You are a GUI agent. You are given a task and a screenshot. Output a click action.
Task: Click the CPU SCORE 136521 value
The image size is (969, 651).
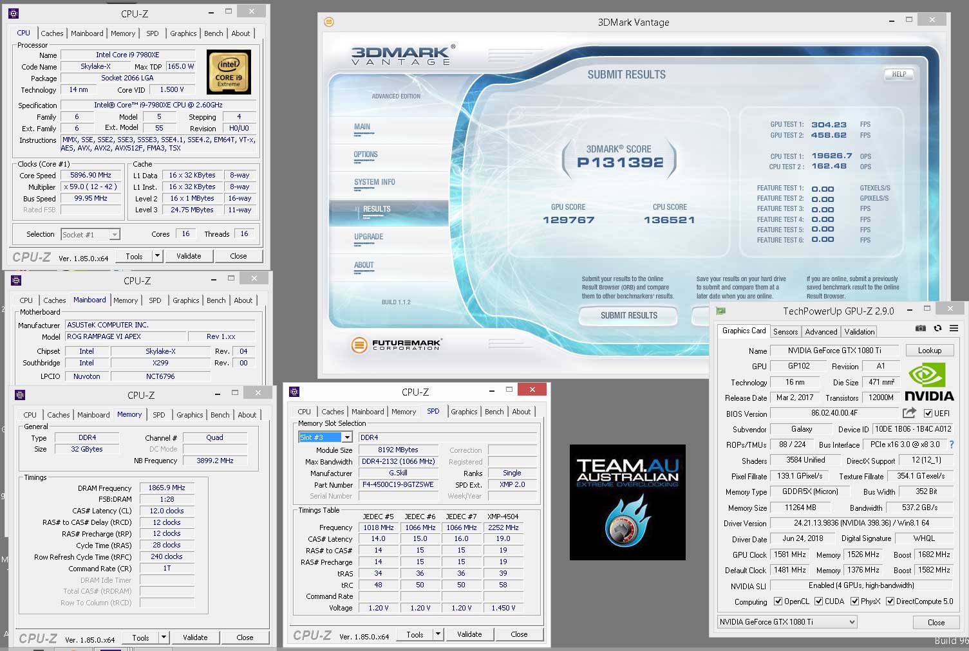tap(670, 220)
